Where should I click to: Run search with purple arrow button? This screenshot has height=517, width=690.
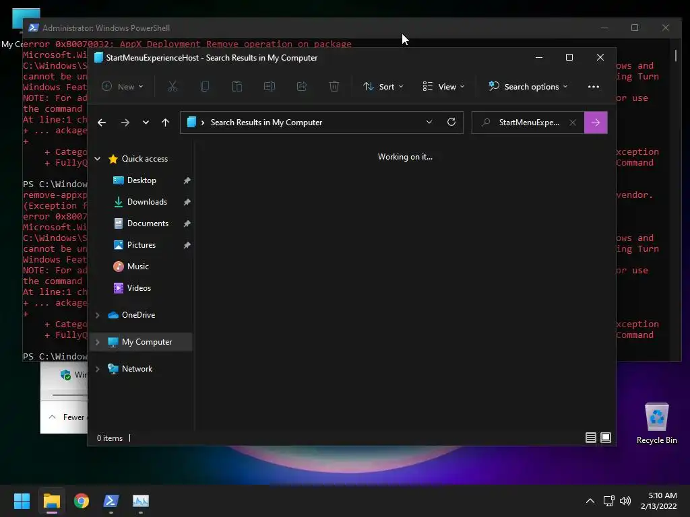click(596, 123)
